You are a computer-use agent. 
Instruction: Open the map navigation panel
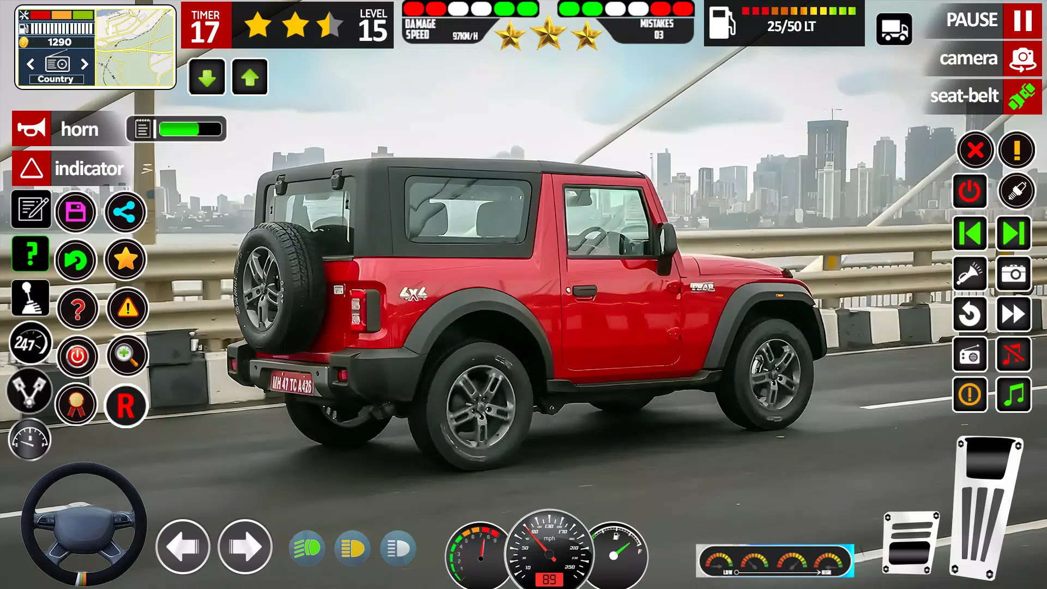(131, 47)
